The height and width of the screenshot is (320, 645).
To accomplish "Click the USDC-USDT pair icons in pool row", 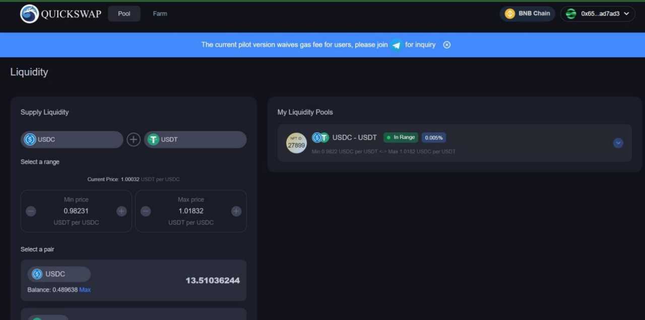I will point(320,137).
